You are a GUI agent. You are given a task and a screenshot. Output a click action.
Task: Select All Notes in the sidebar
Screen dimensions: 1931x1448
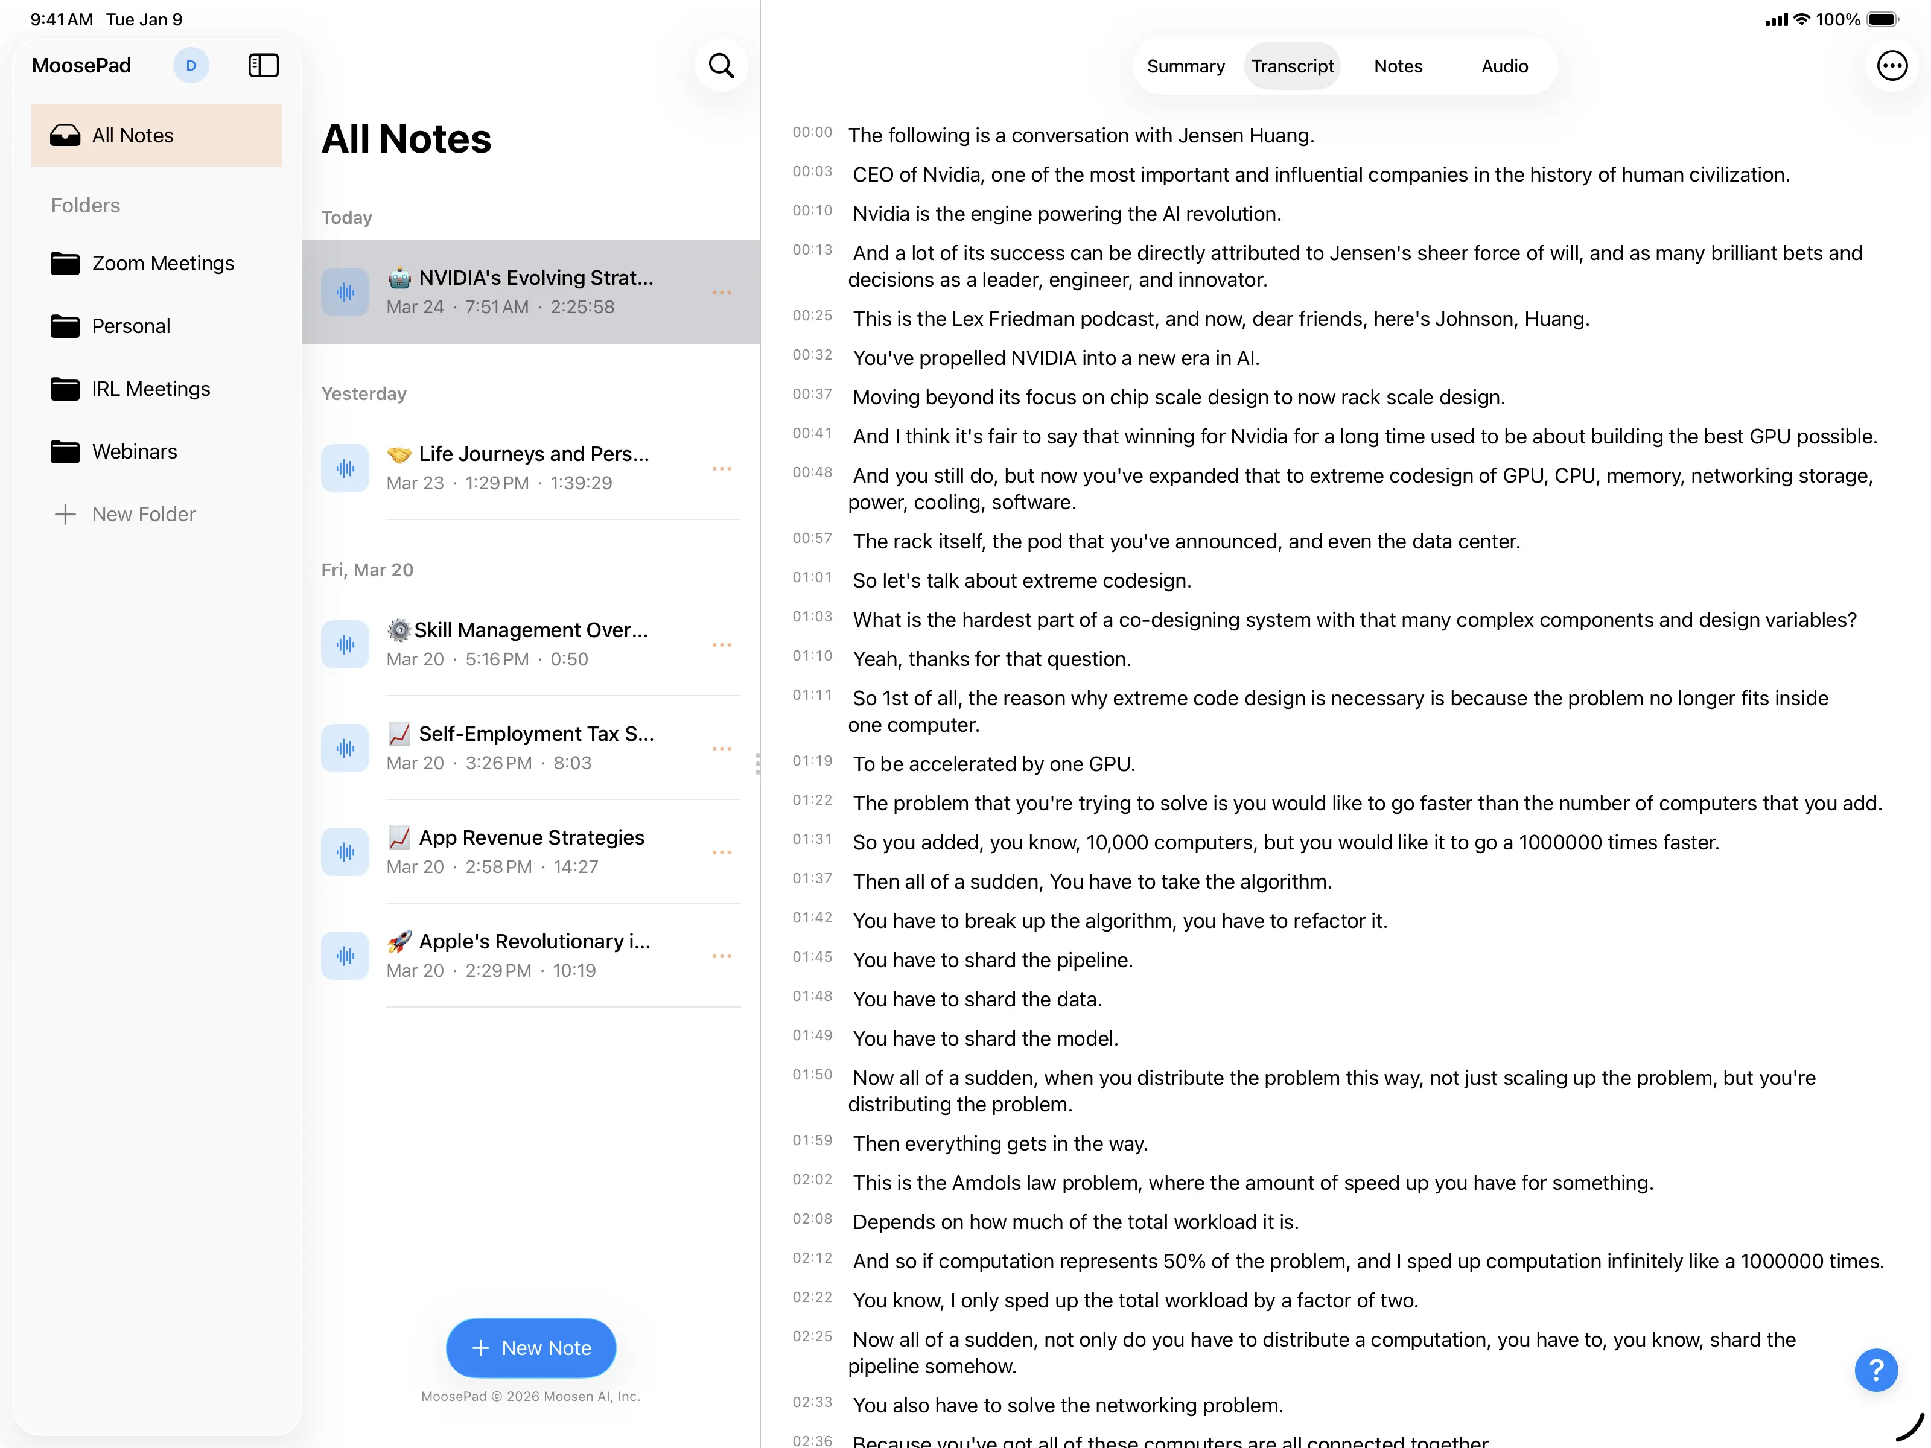pyautogui.click(x=157, y=135)
